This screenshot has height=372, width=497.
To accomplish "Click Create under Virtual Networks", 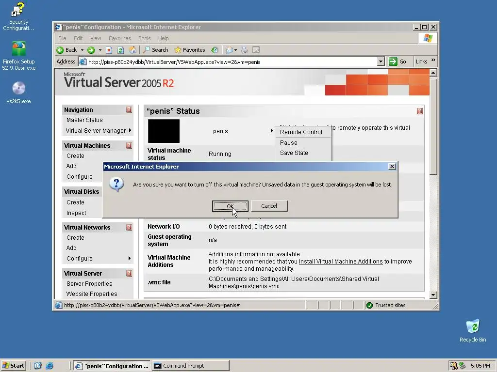I will tap(75, 238).
